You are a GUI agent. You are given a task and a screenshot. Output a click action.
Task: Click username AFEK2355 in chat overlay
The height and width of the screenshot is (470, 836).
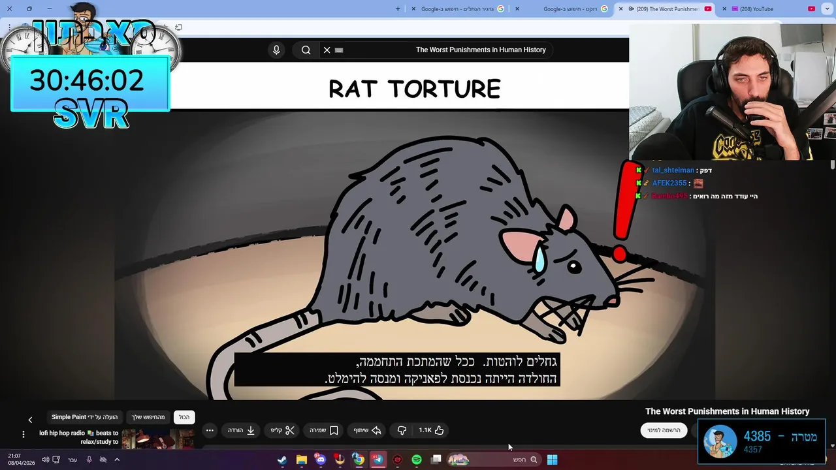pos(669,183)
